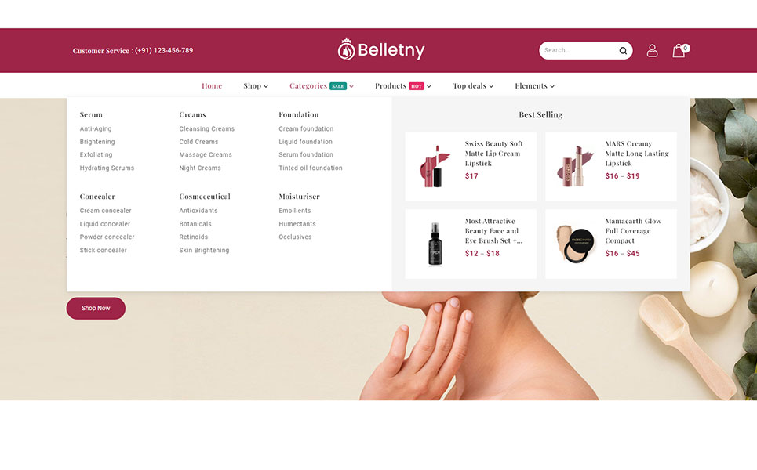The width and height of the screenshot is (757, 470).
Task: Open the user account icon
Action: tap(652, 51)
